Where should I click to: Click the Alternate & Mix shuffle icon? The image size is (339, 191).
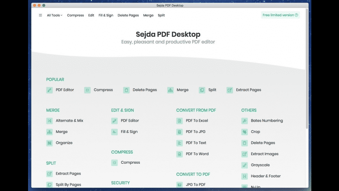click(49, 121)
